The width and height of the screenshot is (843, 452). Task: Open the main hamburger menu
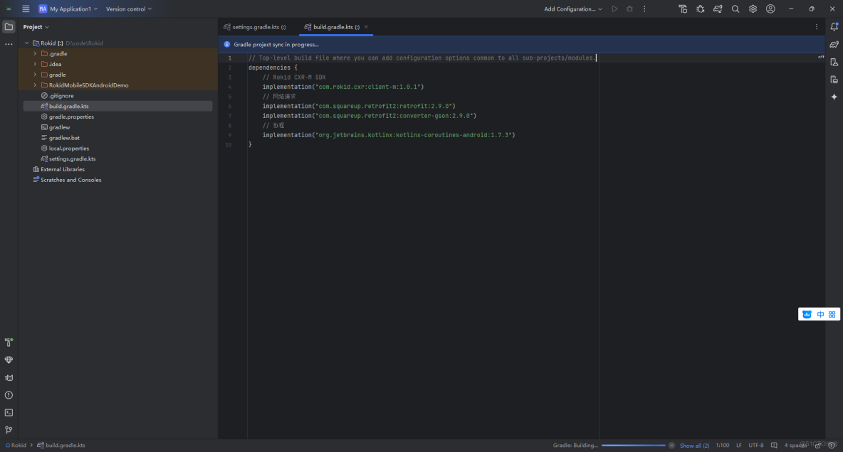pos(26,9)
